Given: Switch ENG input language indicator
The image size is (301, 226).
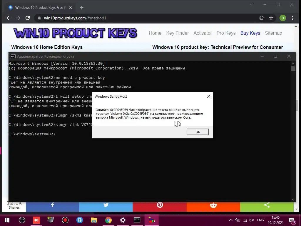Looking at the screenshot, I should click(260, 220).
